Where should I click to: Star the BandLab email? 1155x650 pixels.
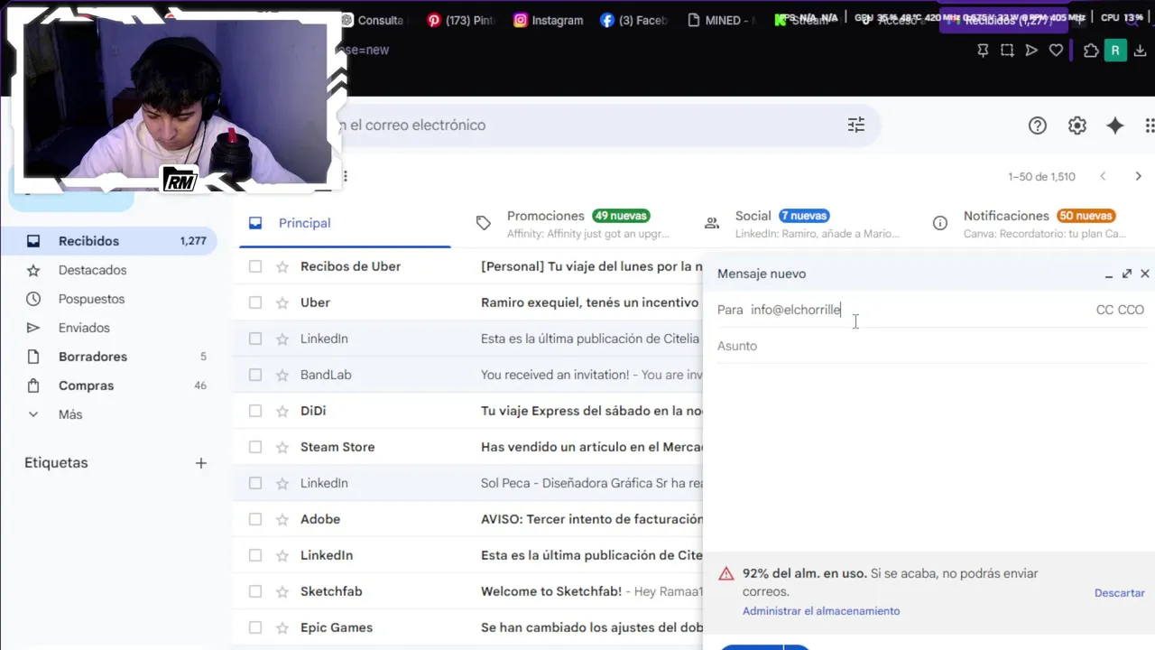click(x=282, y=375)
